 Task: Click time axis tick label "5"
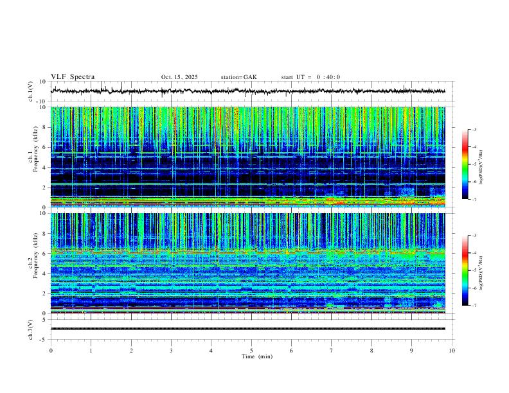click(251, 351)
